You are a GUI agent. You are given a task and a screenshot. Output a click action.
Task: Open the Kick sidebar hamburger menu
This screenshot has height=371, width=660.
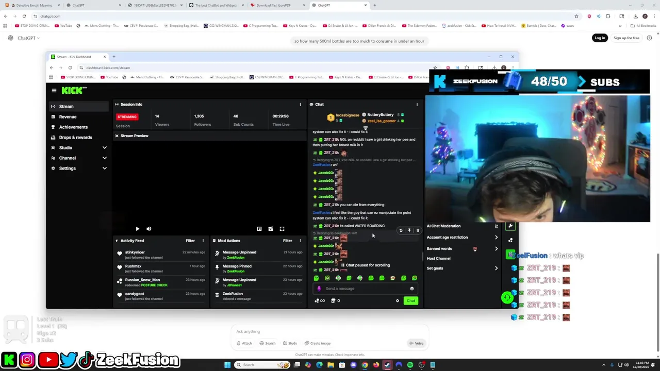pos(54,91)
